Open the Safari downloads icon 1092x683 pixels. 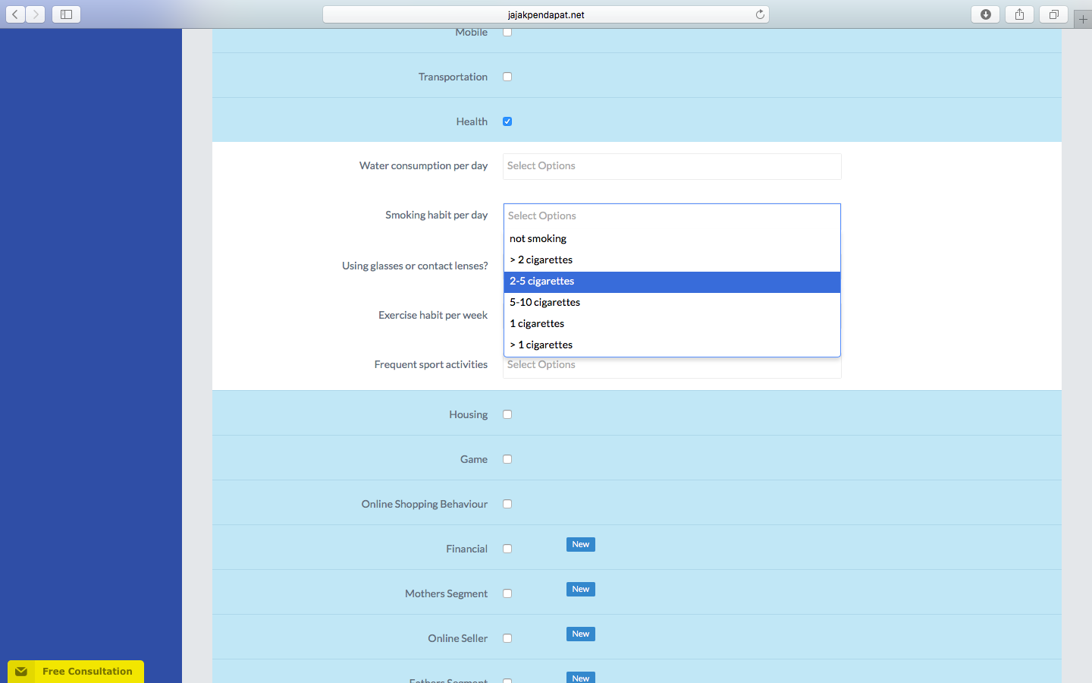(x=985, y=14)
